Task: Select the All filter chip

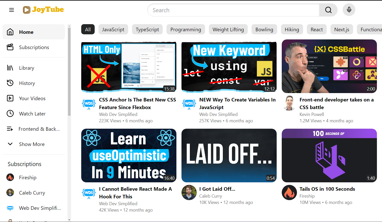Action: point(88,29)
